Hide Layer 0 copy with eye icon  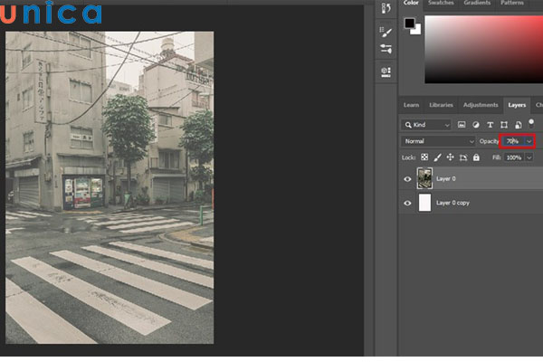click(407, 203)
